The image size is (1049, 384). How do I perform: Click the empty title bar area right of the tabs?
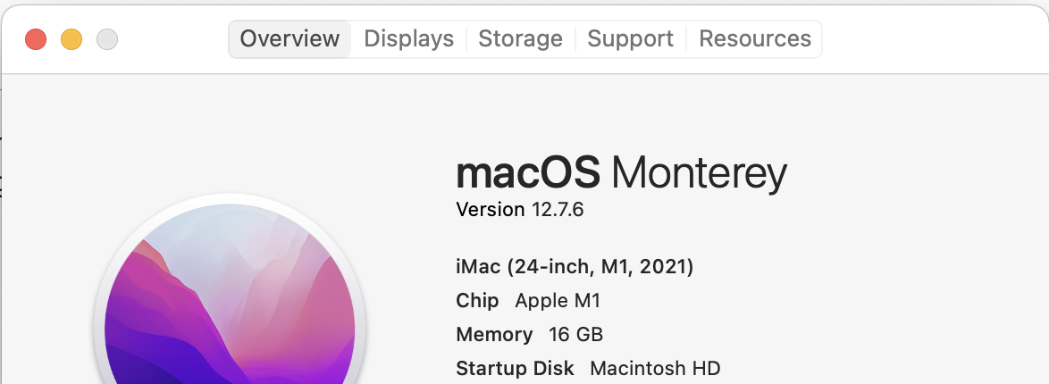click(929, 39)
